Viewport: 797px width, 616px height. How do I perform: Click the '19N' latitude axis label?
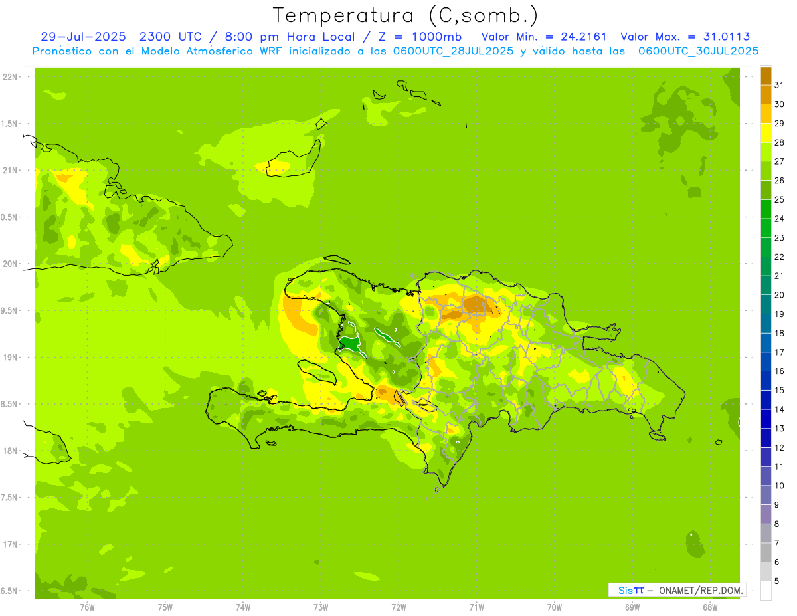[9, 358]
